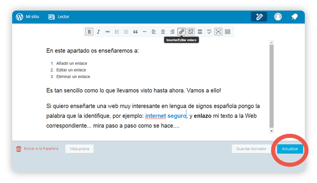Click the scrollbar up arrow

coord(271,42)
